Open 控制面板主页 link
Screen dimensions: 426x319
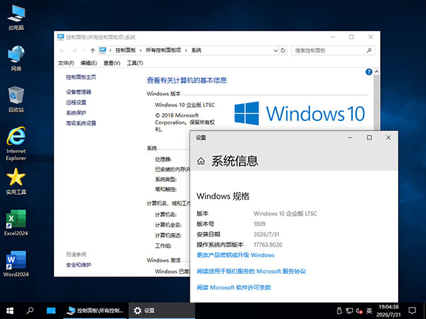coord(81,77)
